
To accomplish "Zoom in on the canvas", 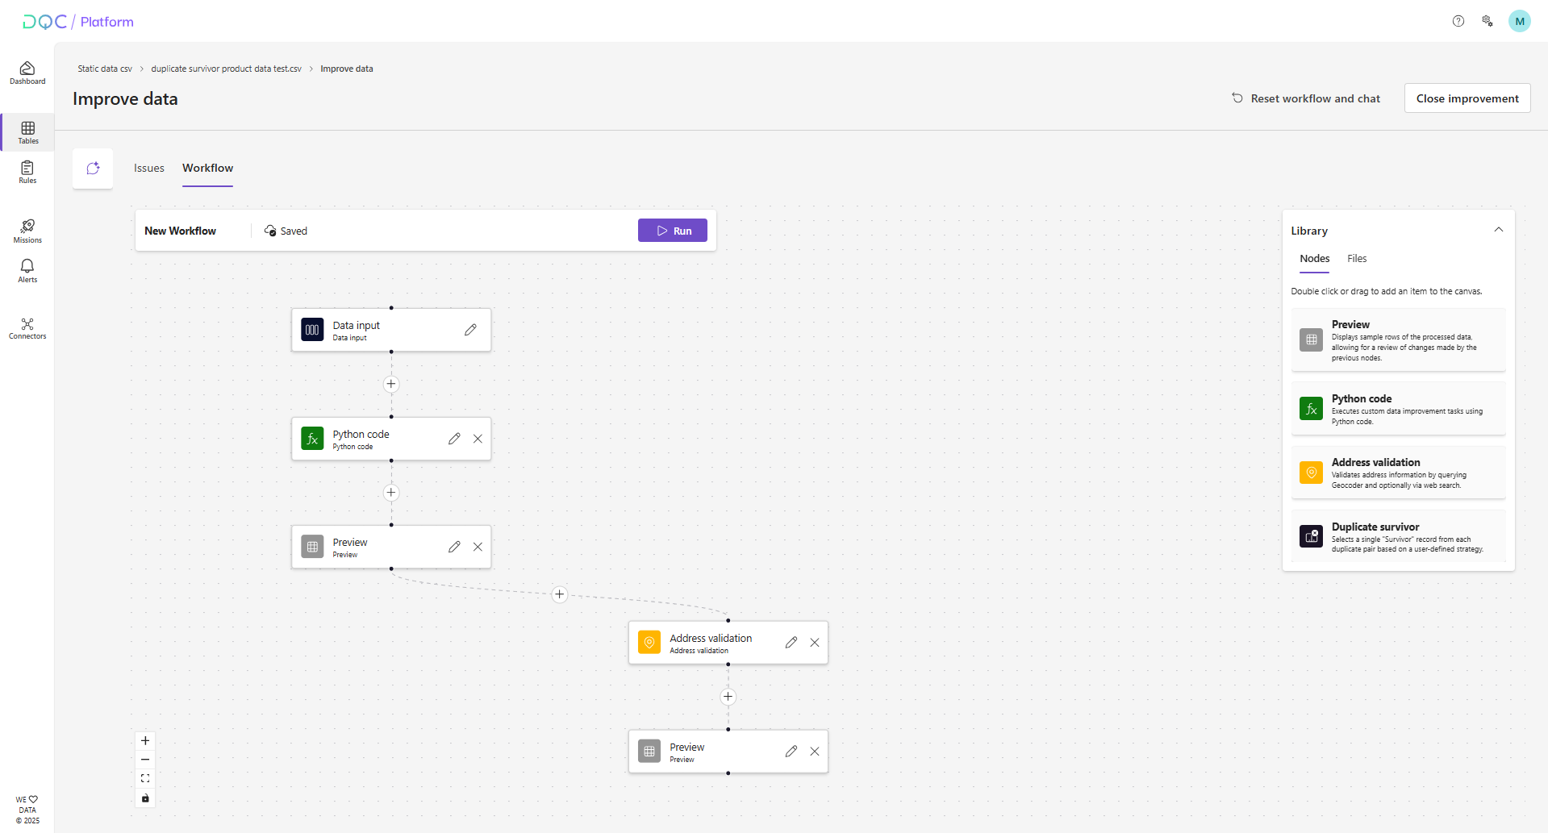I will click(145, 741).
